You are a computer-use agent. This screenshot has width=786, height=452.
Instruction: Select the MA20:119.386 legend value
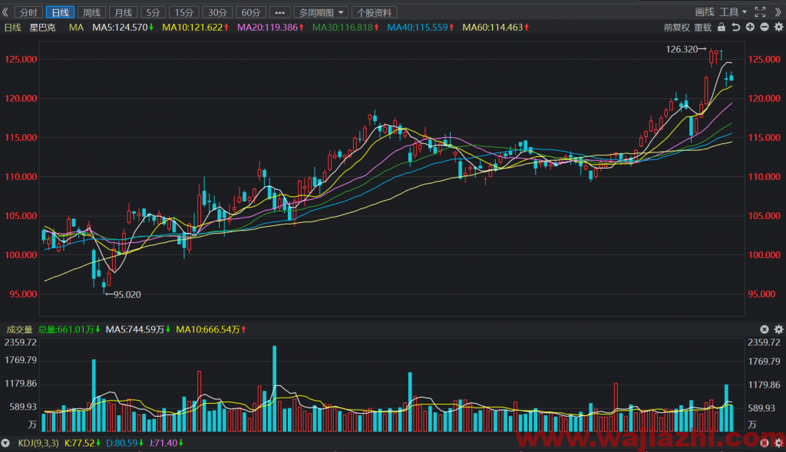pyautogui.click(x=271, y=28)
